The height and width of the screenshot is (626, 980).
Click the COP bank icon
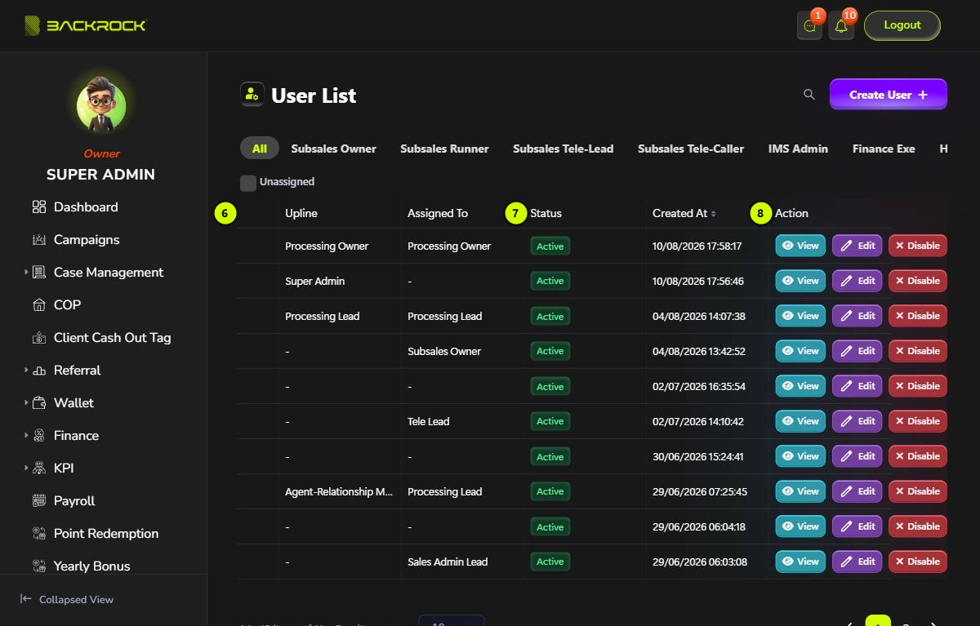point(39,305)
